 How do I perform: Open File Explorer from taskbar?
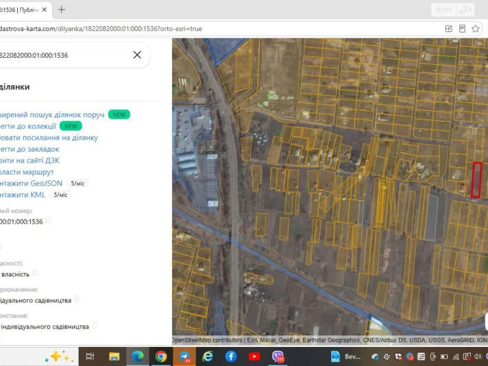(114, 356)
